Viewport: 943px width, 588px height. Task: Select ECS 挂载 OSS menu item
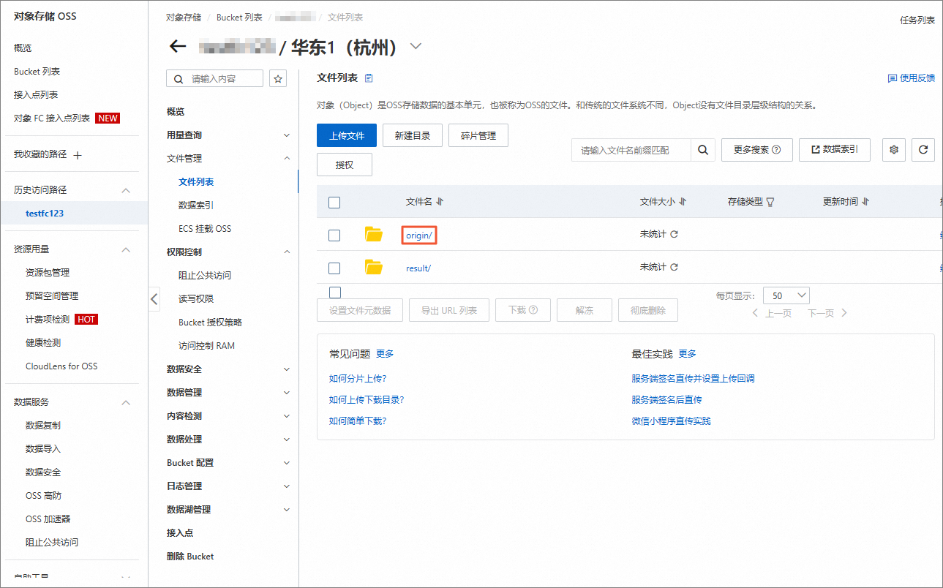(x=205, y=229)
